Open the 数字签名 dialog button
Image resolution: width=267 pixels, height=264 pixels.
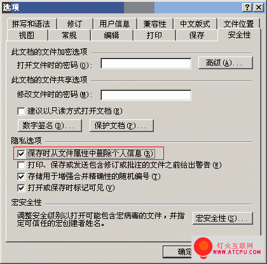click(50, 126)
